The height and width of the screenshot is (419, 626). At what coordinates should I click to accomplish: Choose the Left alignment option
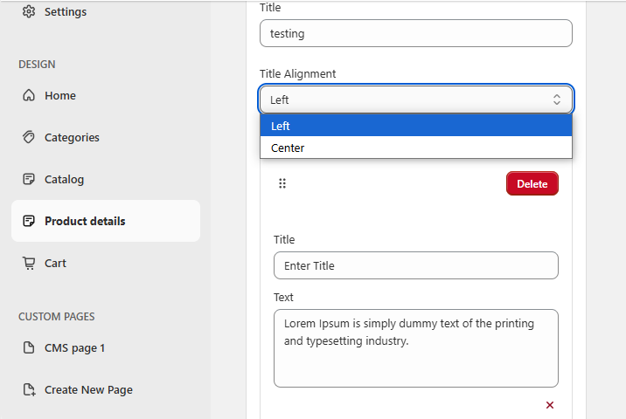(x=416, y=126)
